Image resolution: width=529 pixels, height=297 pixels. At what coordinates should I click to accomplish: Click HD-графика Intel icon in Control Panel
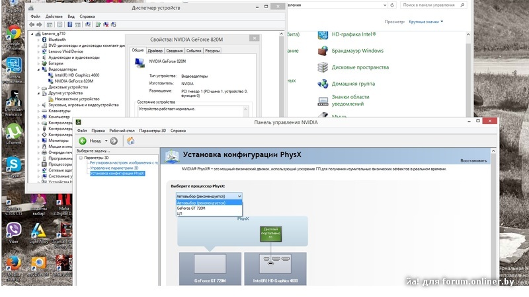[x=323, y=34]
